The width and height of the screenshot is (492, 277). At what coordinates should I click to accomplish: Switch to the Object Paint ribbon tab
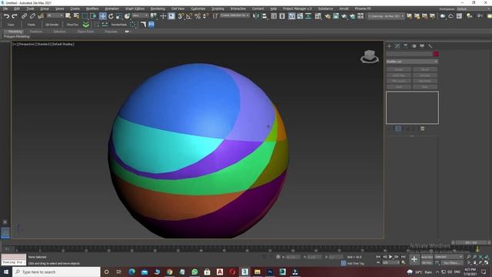[x=85, y=32]
